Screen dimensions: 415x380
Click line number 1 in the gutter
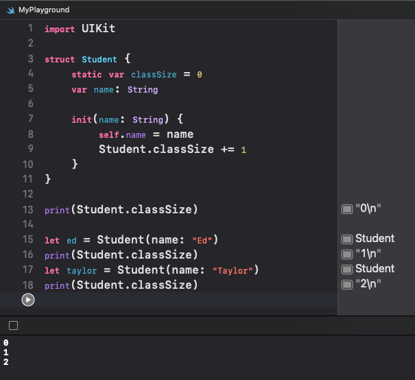point(30,28)
